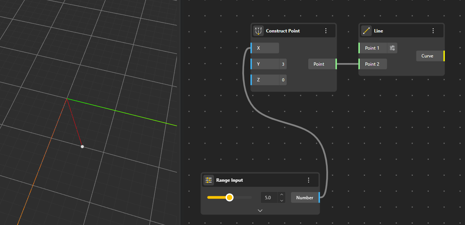Select the X input port
Viewport: 465px width, 225px height.
251,48
